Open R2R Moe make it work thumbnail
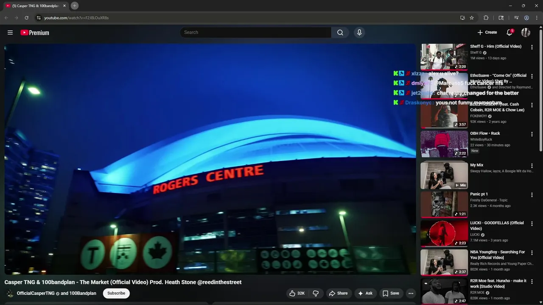 coord(444,291)
